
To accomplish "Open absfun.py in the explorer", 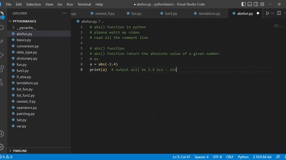I will point(24,34).
